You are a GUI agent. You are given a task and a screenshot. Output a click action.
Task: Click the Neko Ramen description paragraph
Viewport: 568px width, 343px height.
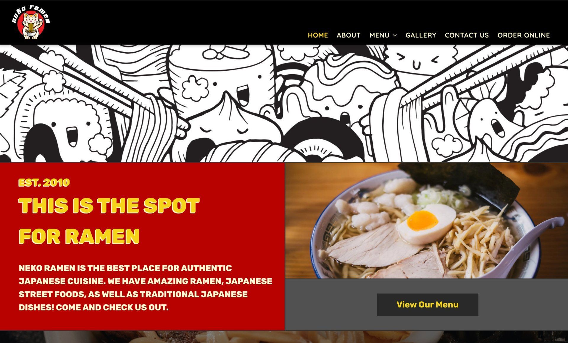pyautogui.click(x=146, y=288)
